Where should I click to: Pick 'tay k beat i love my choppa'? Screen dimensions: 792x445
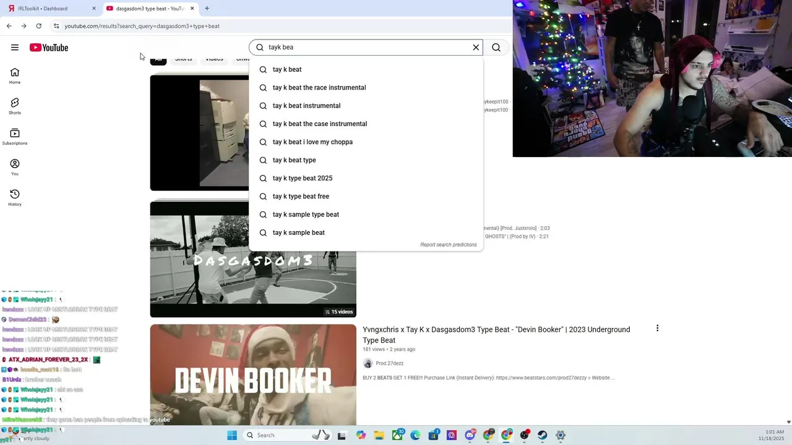(x=366, y=142)
